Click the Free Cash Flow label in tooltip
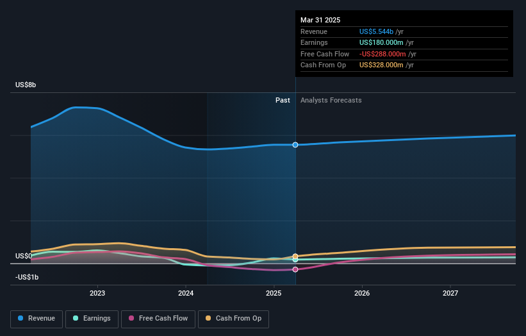 [x=325, y=54]
